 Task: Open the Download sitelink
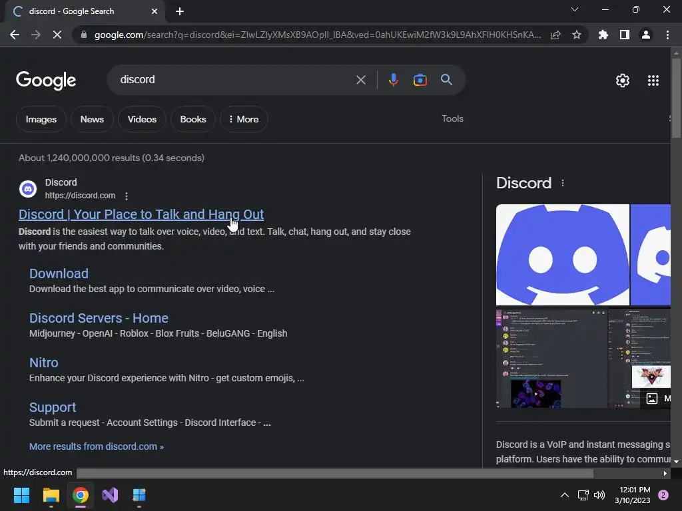pos(59,273)
